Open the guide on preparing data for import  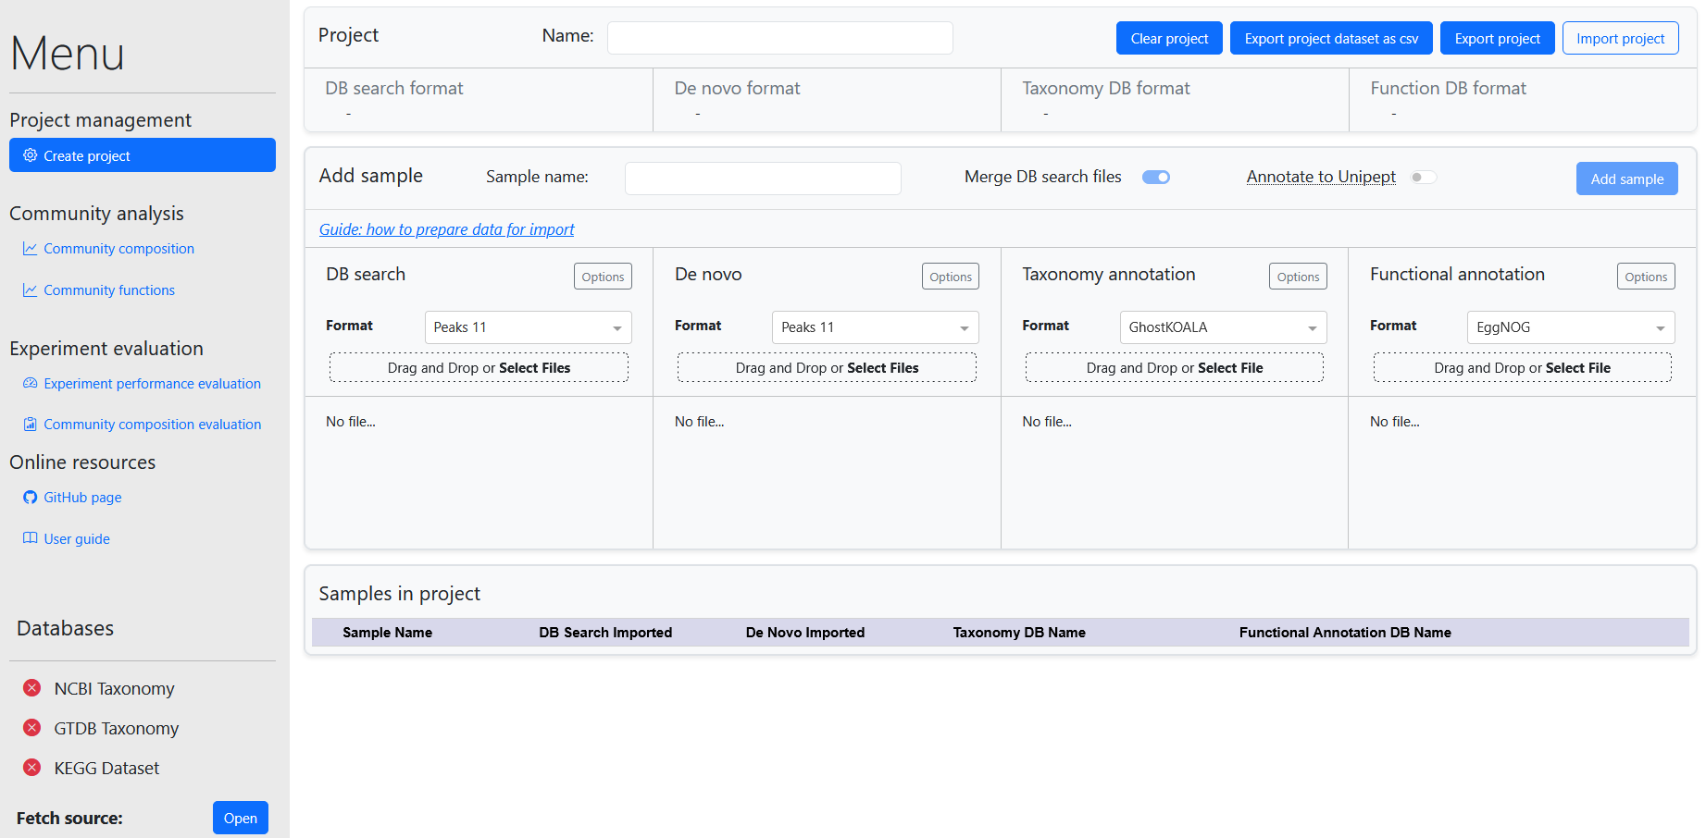(446, 229)
